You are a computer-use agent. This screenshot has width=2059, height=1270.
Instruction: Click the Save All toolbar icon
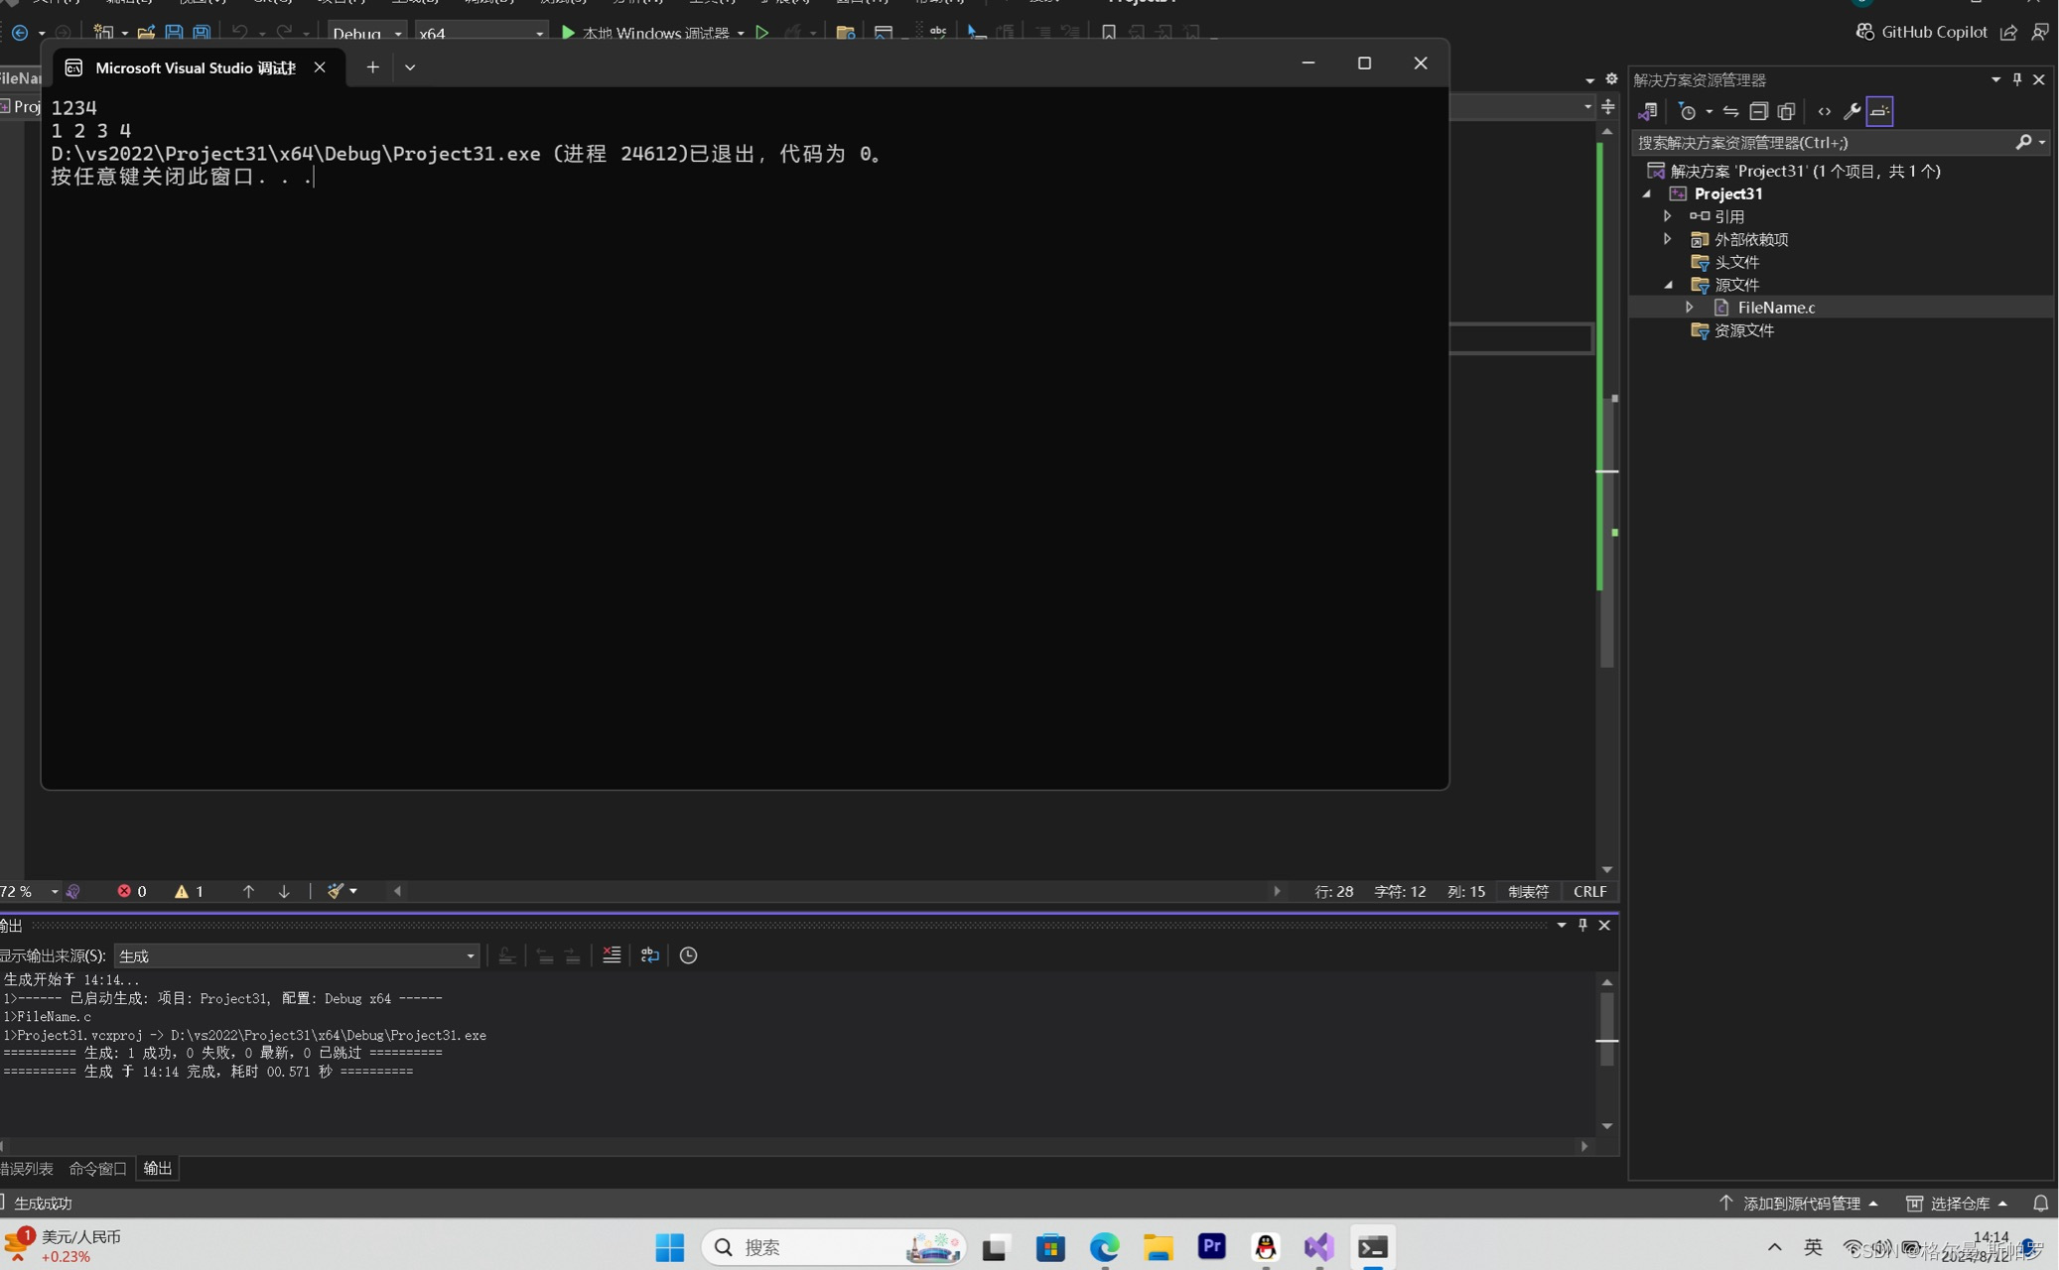pos(202,33)
